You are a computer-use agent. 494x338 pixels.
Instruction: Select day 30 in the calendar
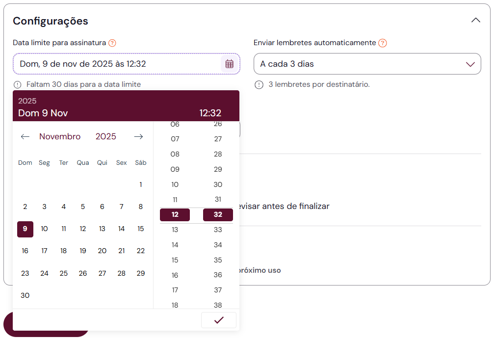tap(25, 295)
